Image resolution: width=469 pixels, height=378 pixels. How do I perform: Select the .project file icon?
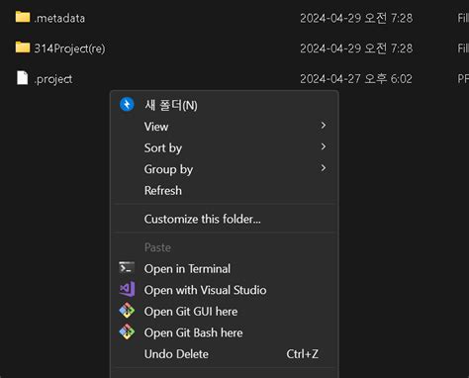click(x=23, y=78)
